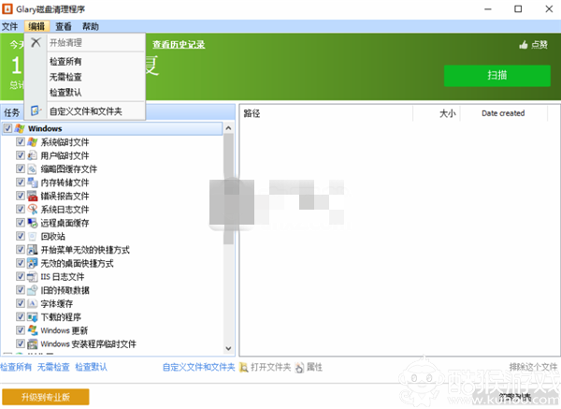Viewport: 561px width, 409px height.
Task: Click the task list scroll up arrow
Action: pyautogui.click(x=229, y=128)
